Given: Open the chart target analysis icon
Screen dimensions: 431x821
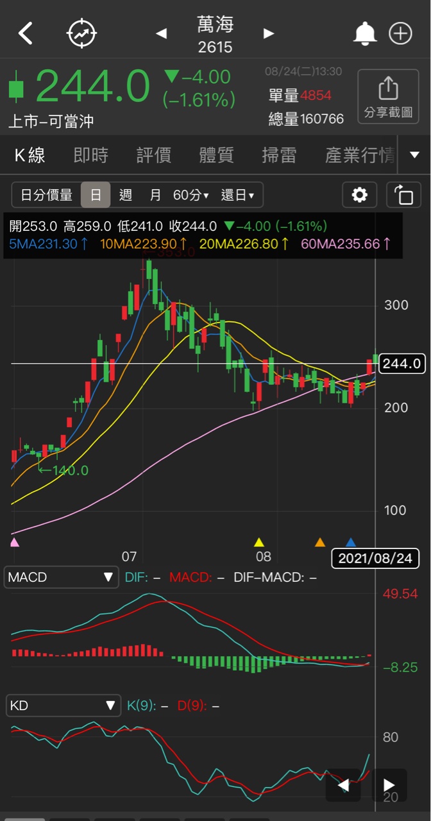Looking at the screenshot, I should pos(82,33).
